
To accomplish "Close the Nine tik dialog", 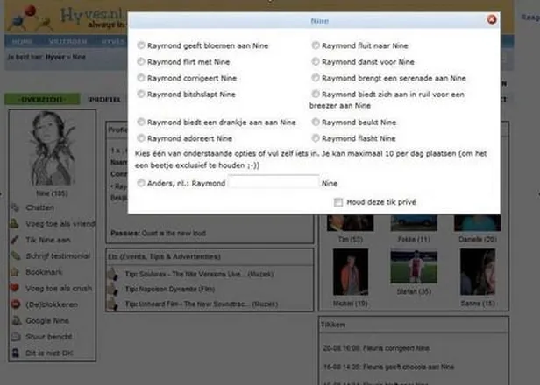I will [x=491, y=18].
